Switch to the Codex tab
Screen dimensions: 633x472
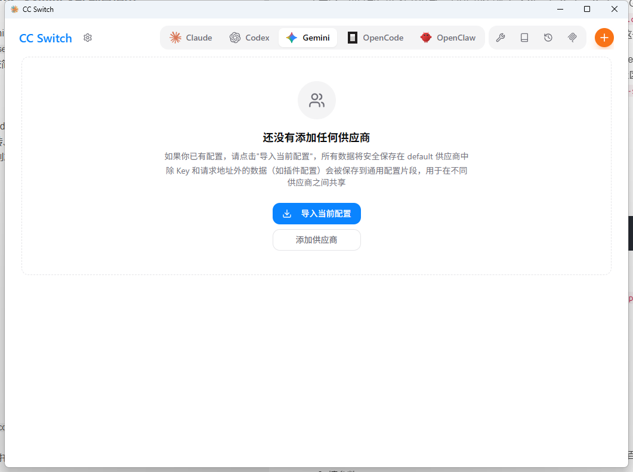click(x=249, y=37)
